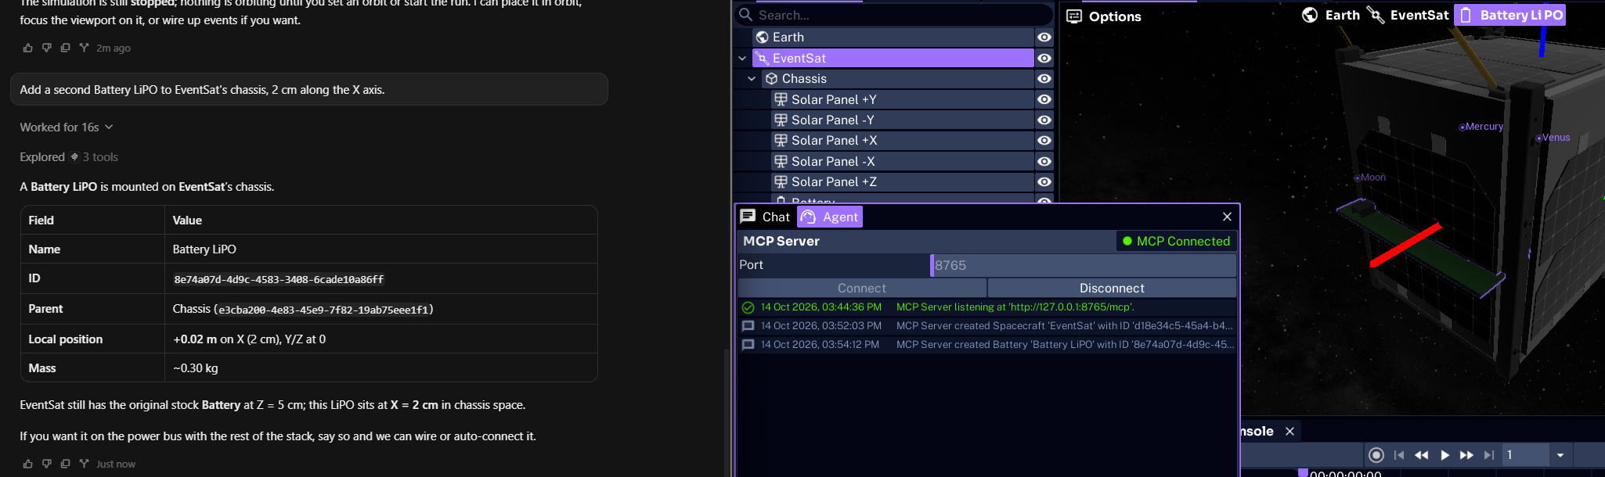Branch the conversation from the 2m ago reply
The height and width of the screenshot is (477, 1605).
(84, 48)
